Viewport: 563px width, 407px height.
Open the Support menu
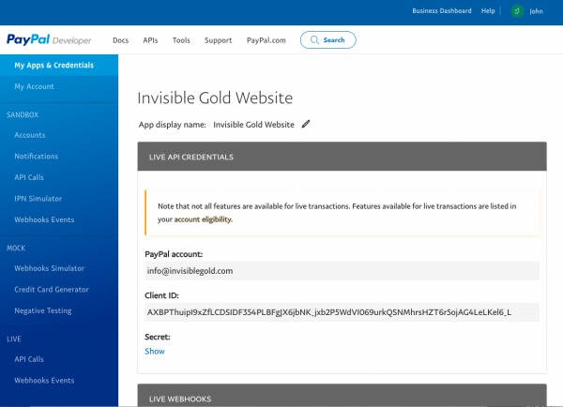[219, 40]
